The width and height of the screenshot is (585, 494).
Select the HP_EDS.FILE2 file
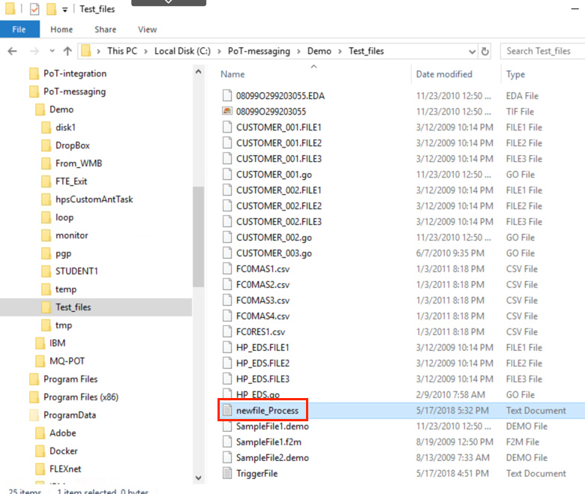262,363
